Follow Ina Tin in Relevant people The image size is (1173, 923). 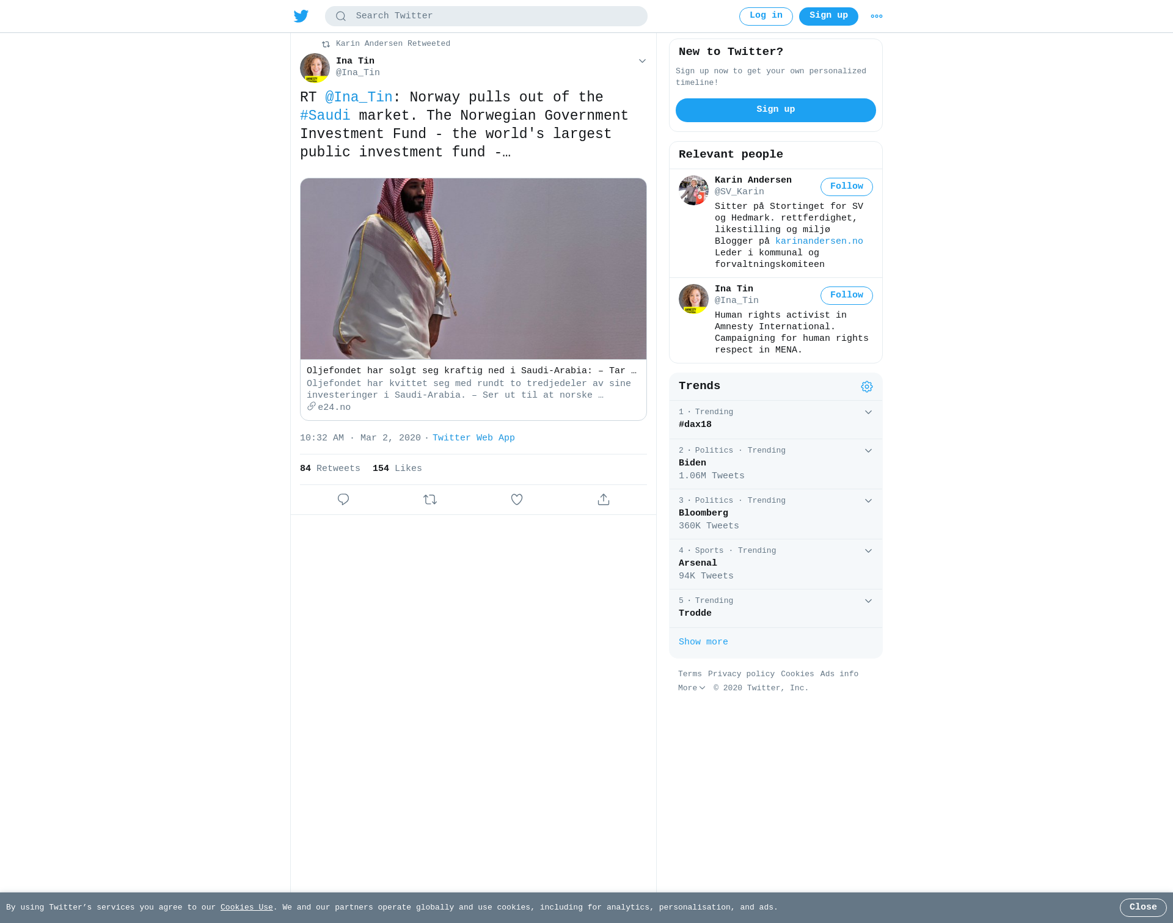846,296
